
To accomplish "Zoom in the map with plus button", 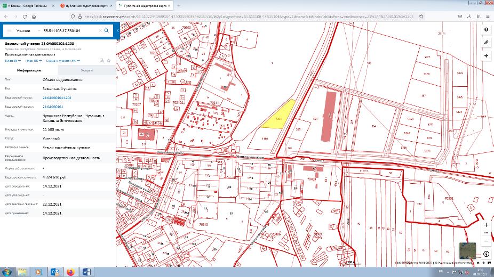I will (486, 225).
